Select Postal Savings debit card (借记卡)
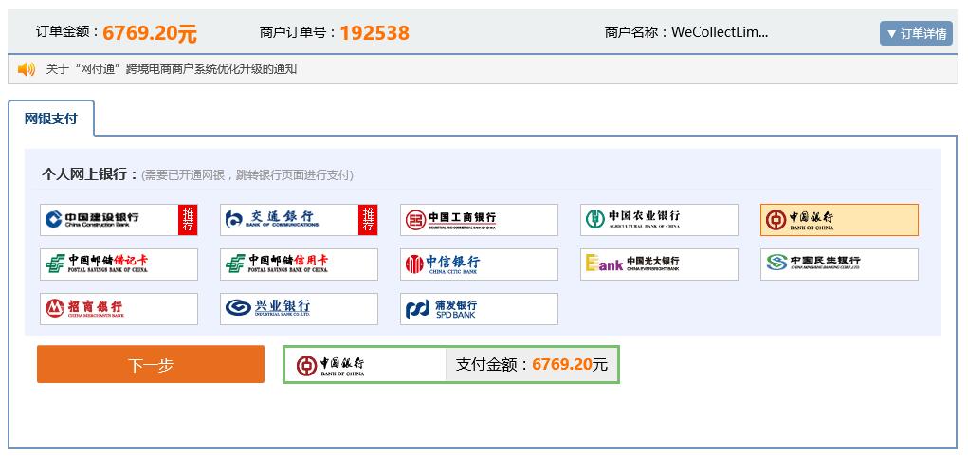 (x=119, y=264)
